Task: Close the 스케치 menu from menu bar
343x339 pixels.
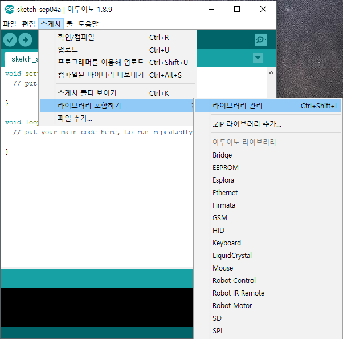Action: click(x=51, y=24)
